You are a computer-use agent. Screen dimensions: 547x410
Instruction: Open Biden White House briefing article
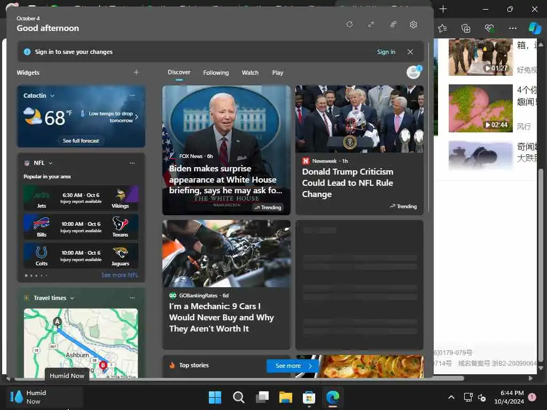(226, 150)
